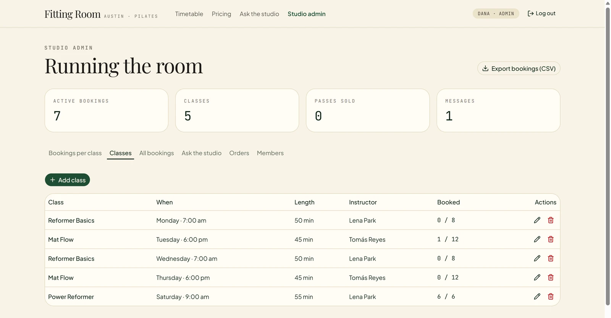Click the Active Bookings stat card
This screenshot has width=611, height=318.
tap(107, 111)
